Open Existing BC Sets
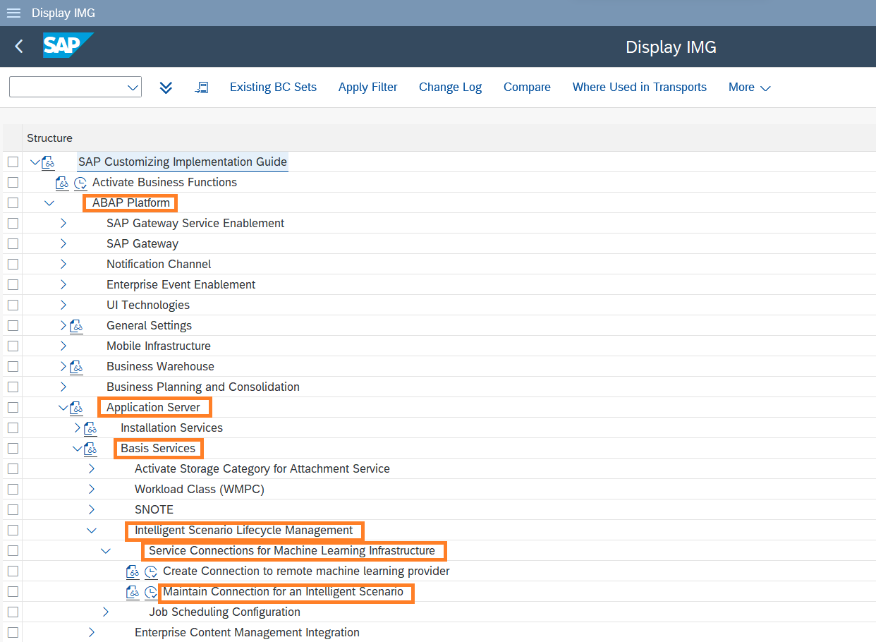Viewport: 876px width, 642px height. pos(273,87)
